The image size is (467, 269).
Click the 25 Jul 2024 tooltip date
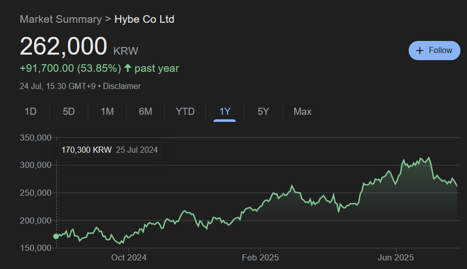point(137,150)
